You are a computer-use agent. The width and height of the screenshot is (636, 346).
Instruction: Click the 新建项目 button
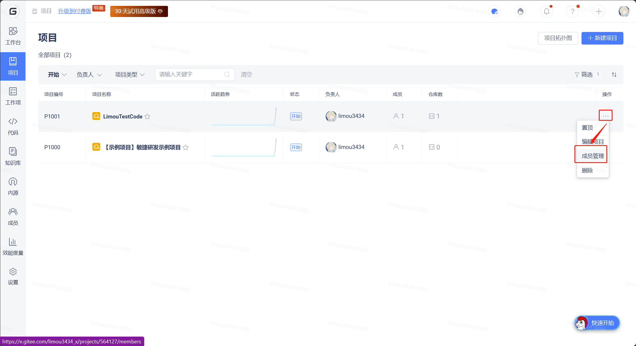[x=602, y=38]
